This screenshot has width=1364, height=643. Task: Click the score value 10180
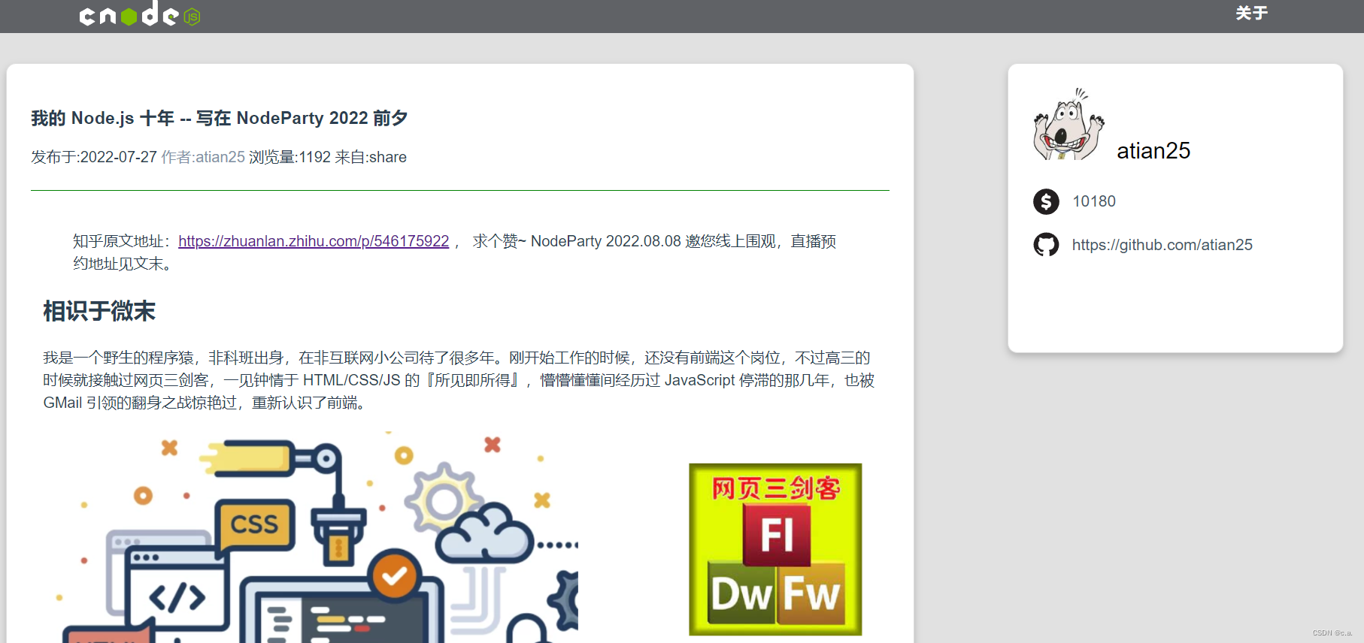coord(1094,201)
